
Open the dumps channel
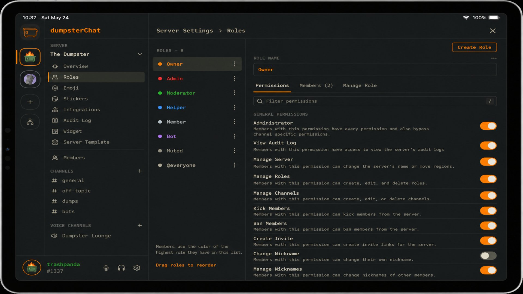point(96,201)
